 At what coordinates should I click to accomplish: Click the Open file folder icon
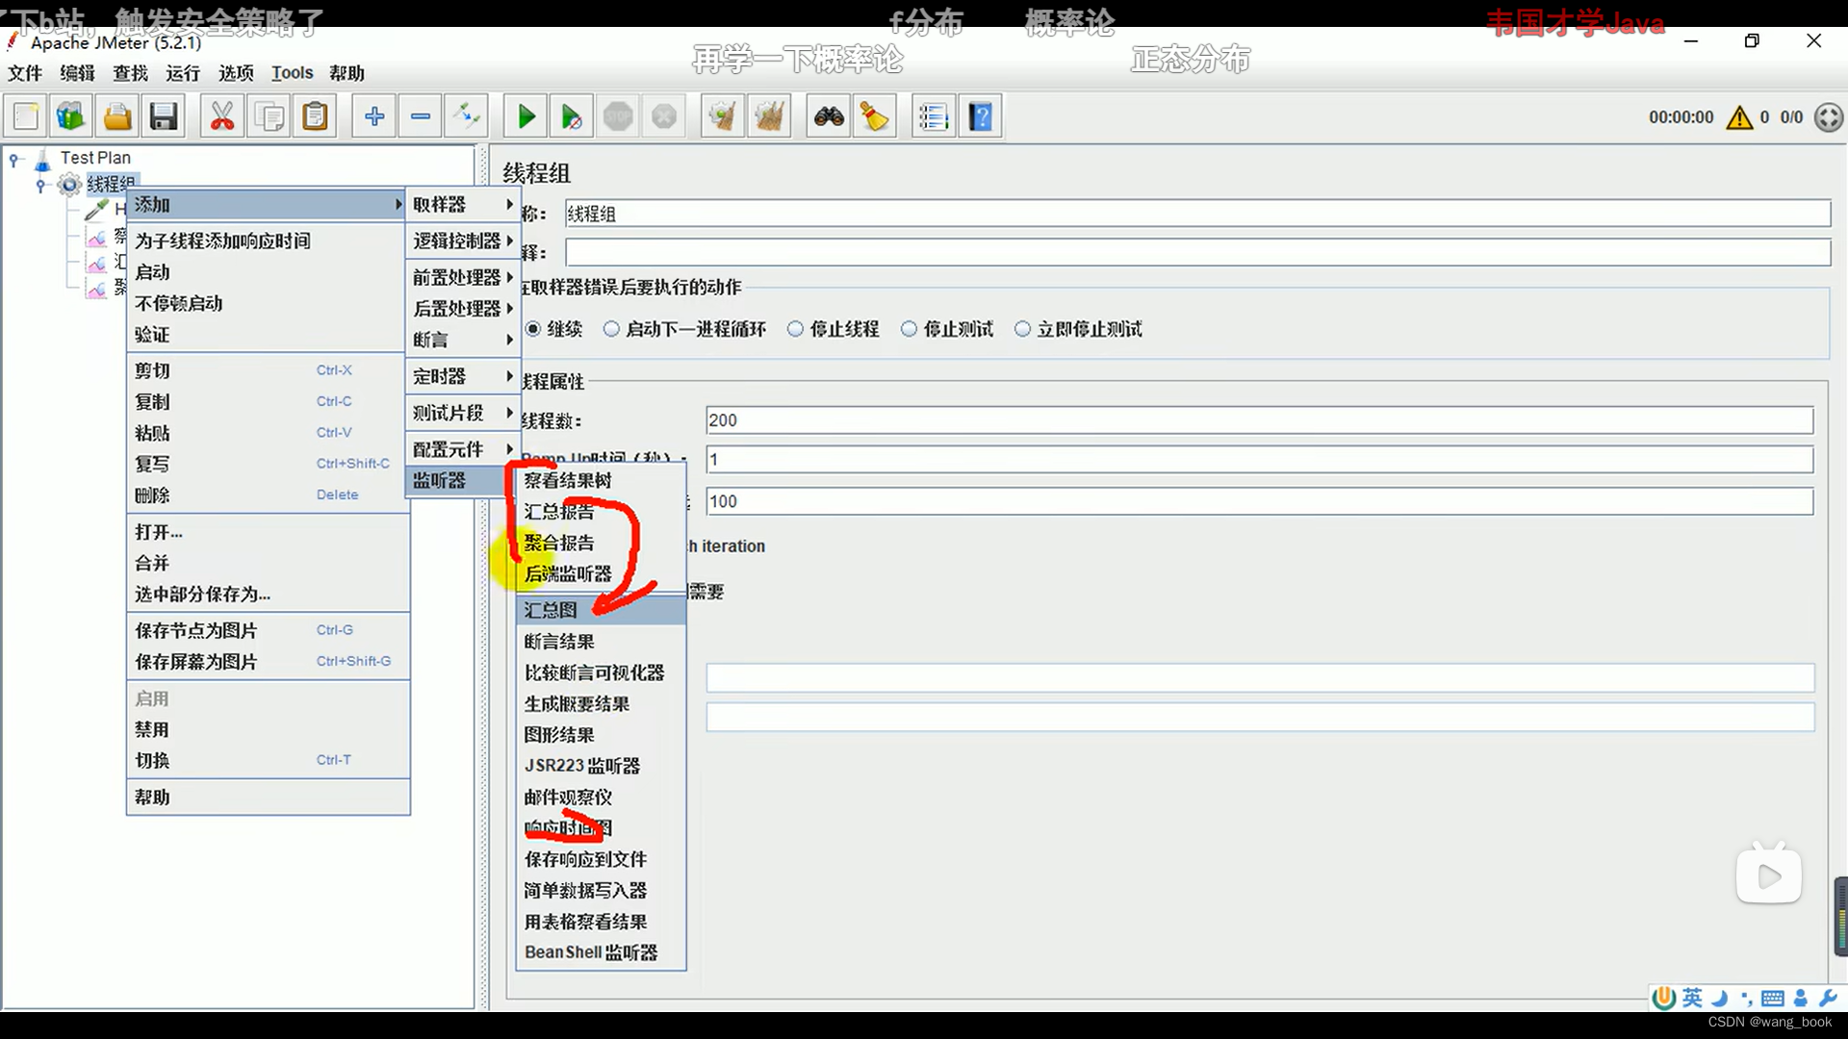click(x=117, y=117)
